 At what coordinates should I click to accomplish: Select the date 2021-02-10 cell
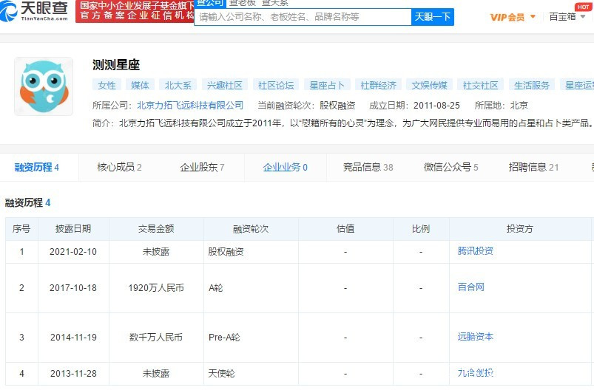(73, 252)
